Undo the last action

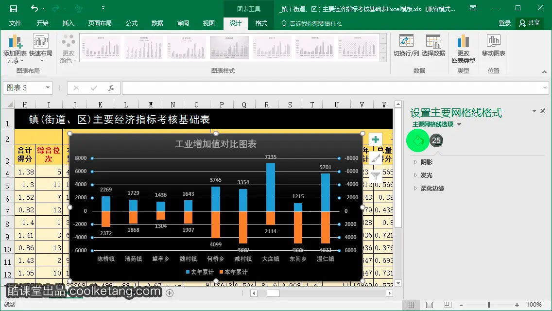click(34, 8)
